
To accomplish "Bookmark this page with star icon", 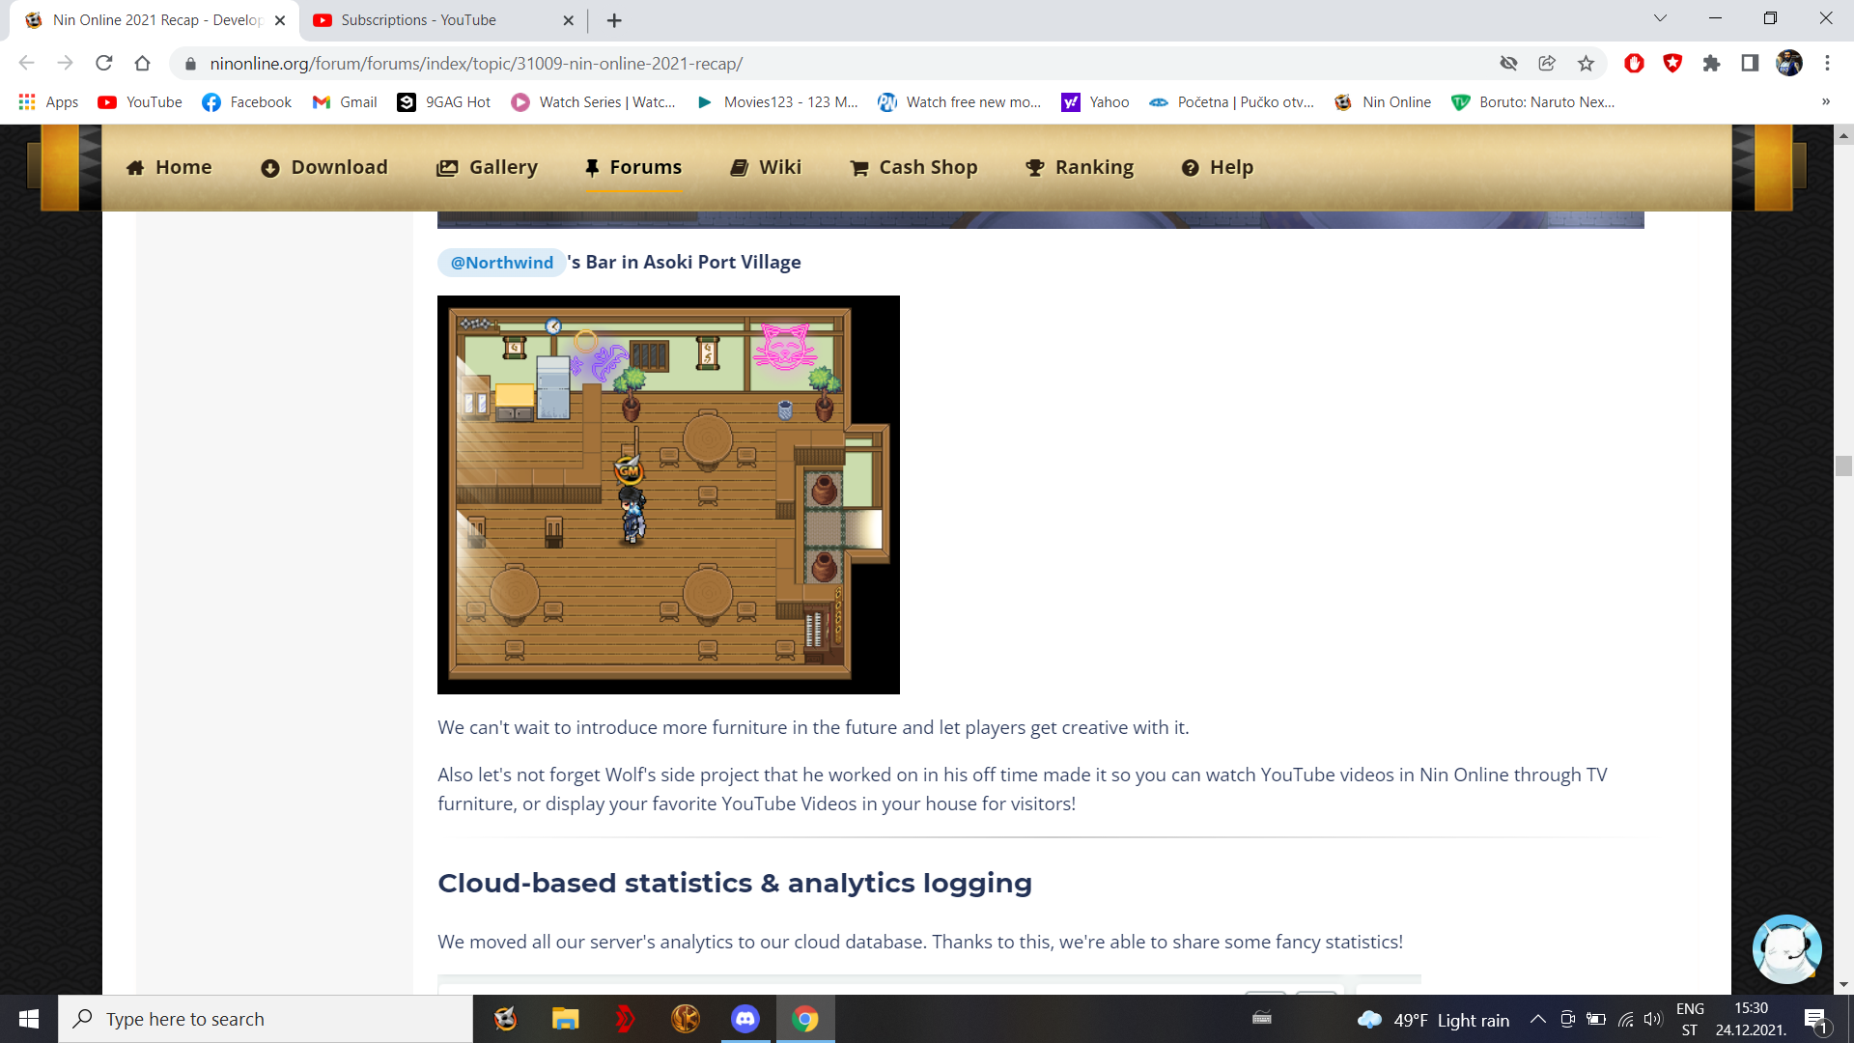I will point(1586,64).
